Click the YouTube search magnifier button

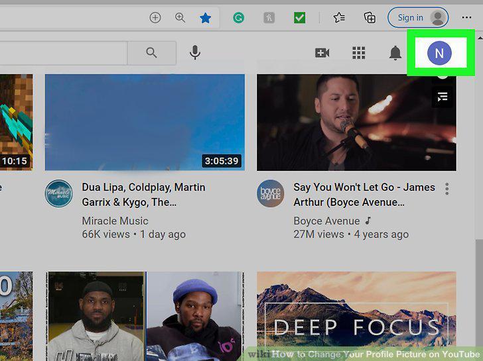coord(151,53)
